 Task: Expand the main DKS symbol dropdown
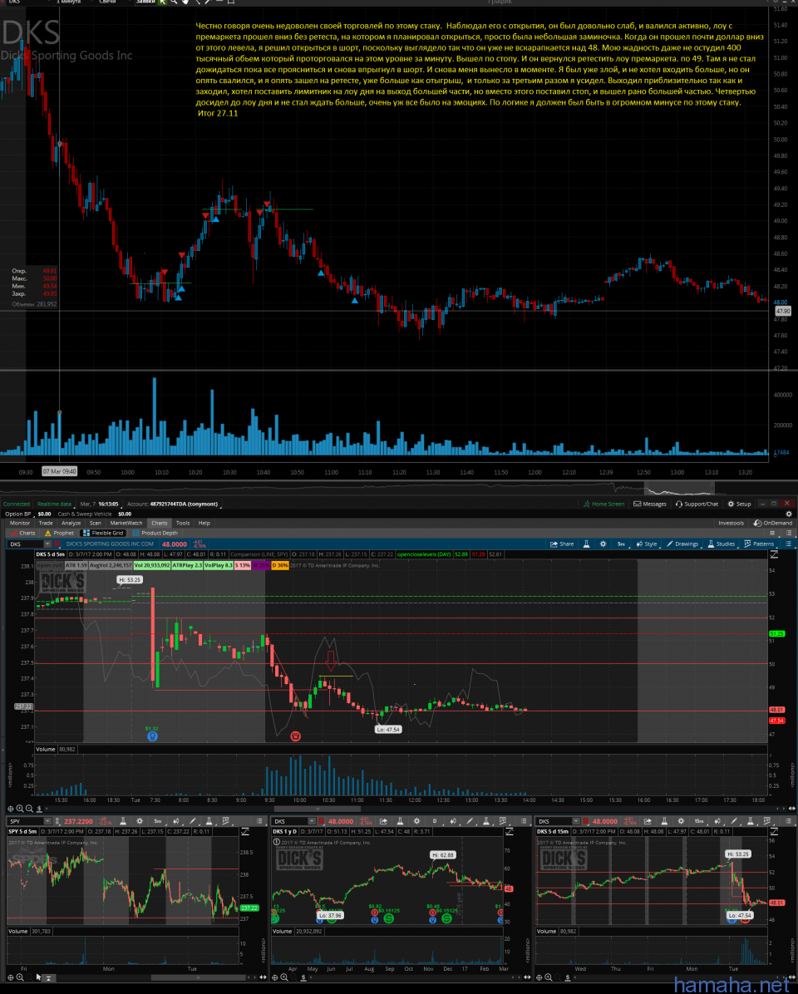(47, 544)
